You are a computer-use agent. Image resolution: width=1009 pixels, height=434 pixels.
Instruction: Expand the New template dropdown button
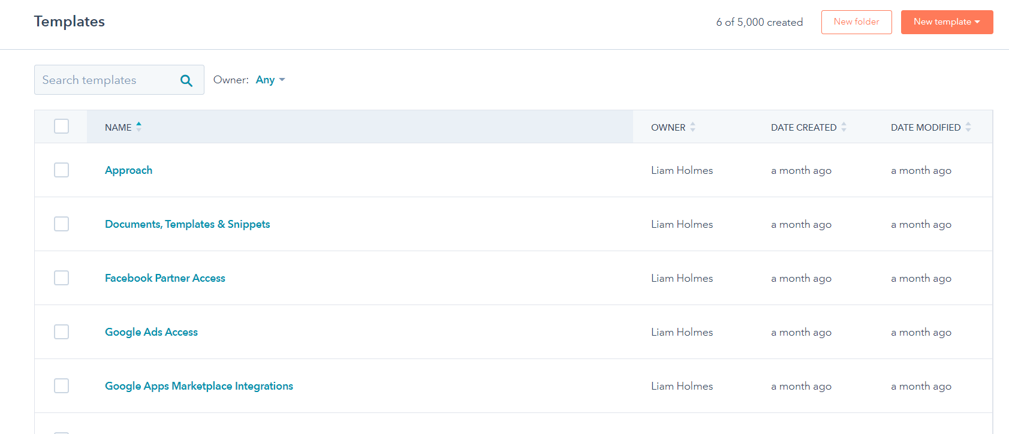click(947, 22)
